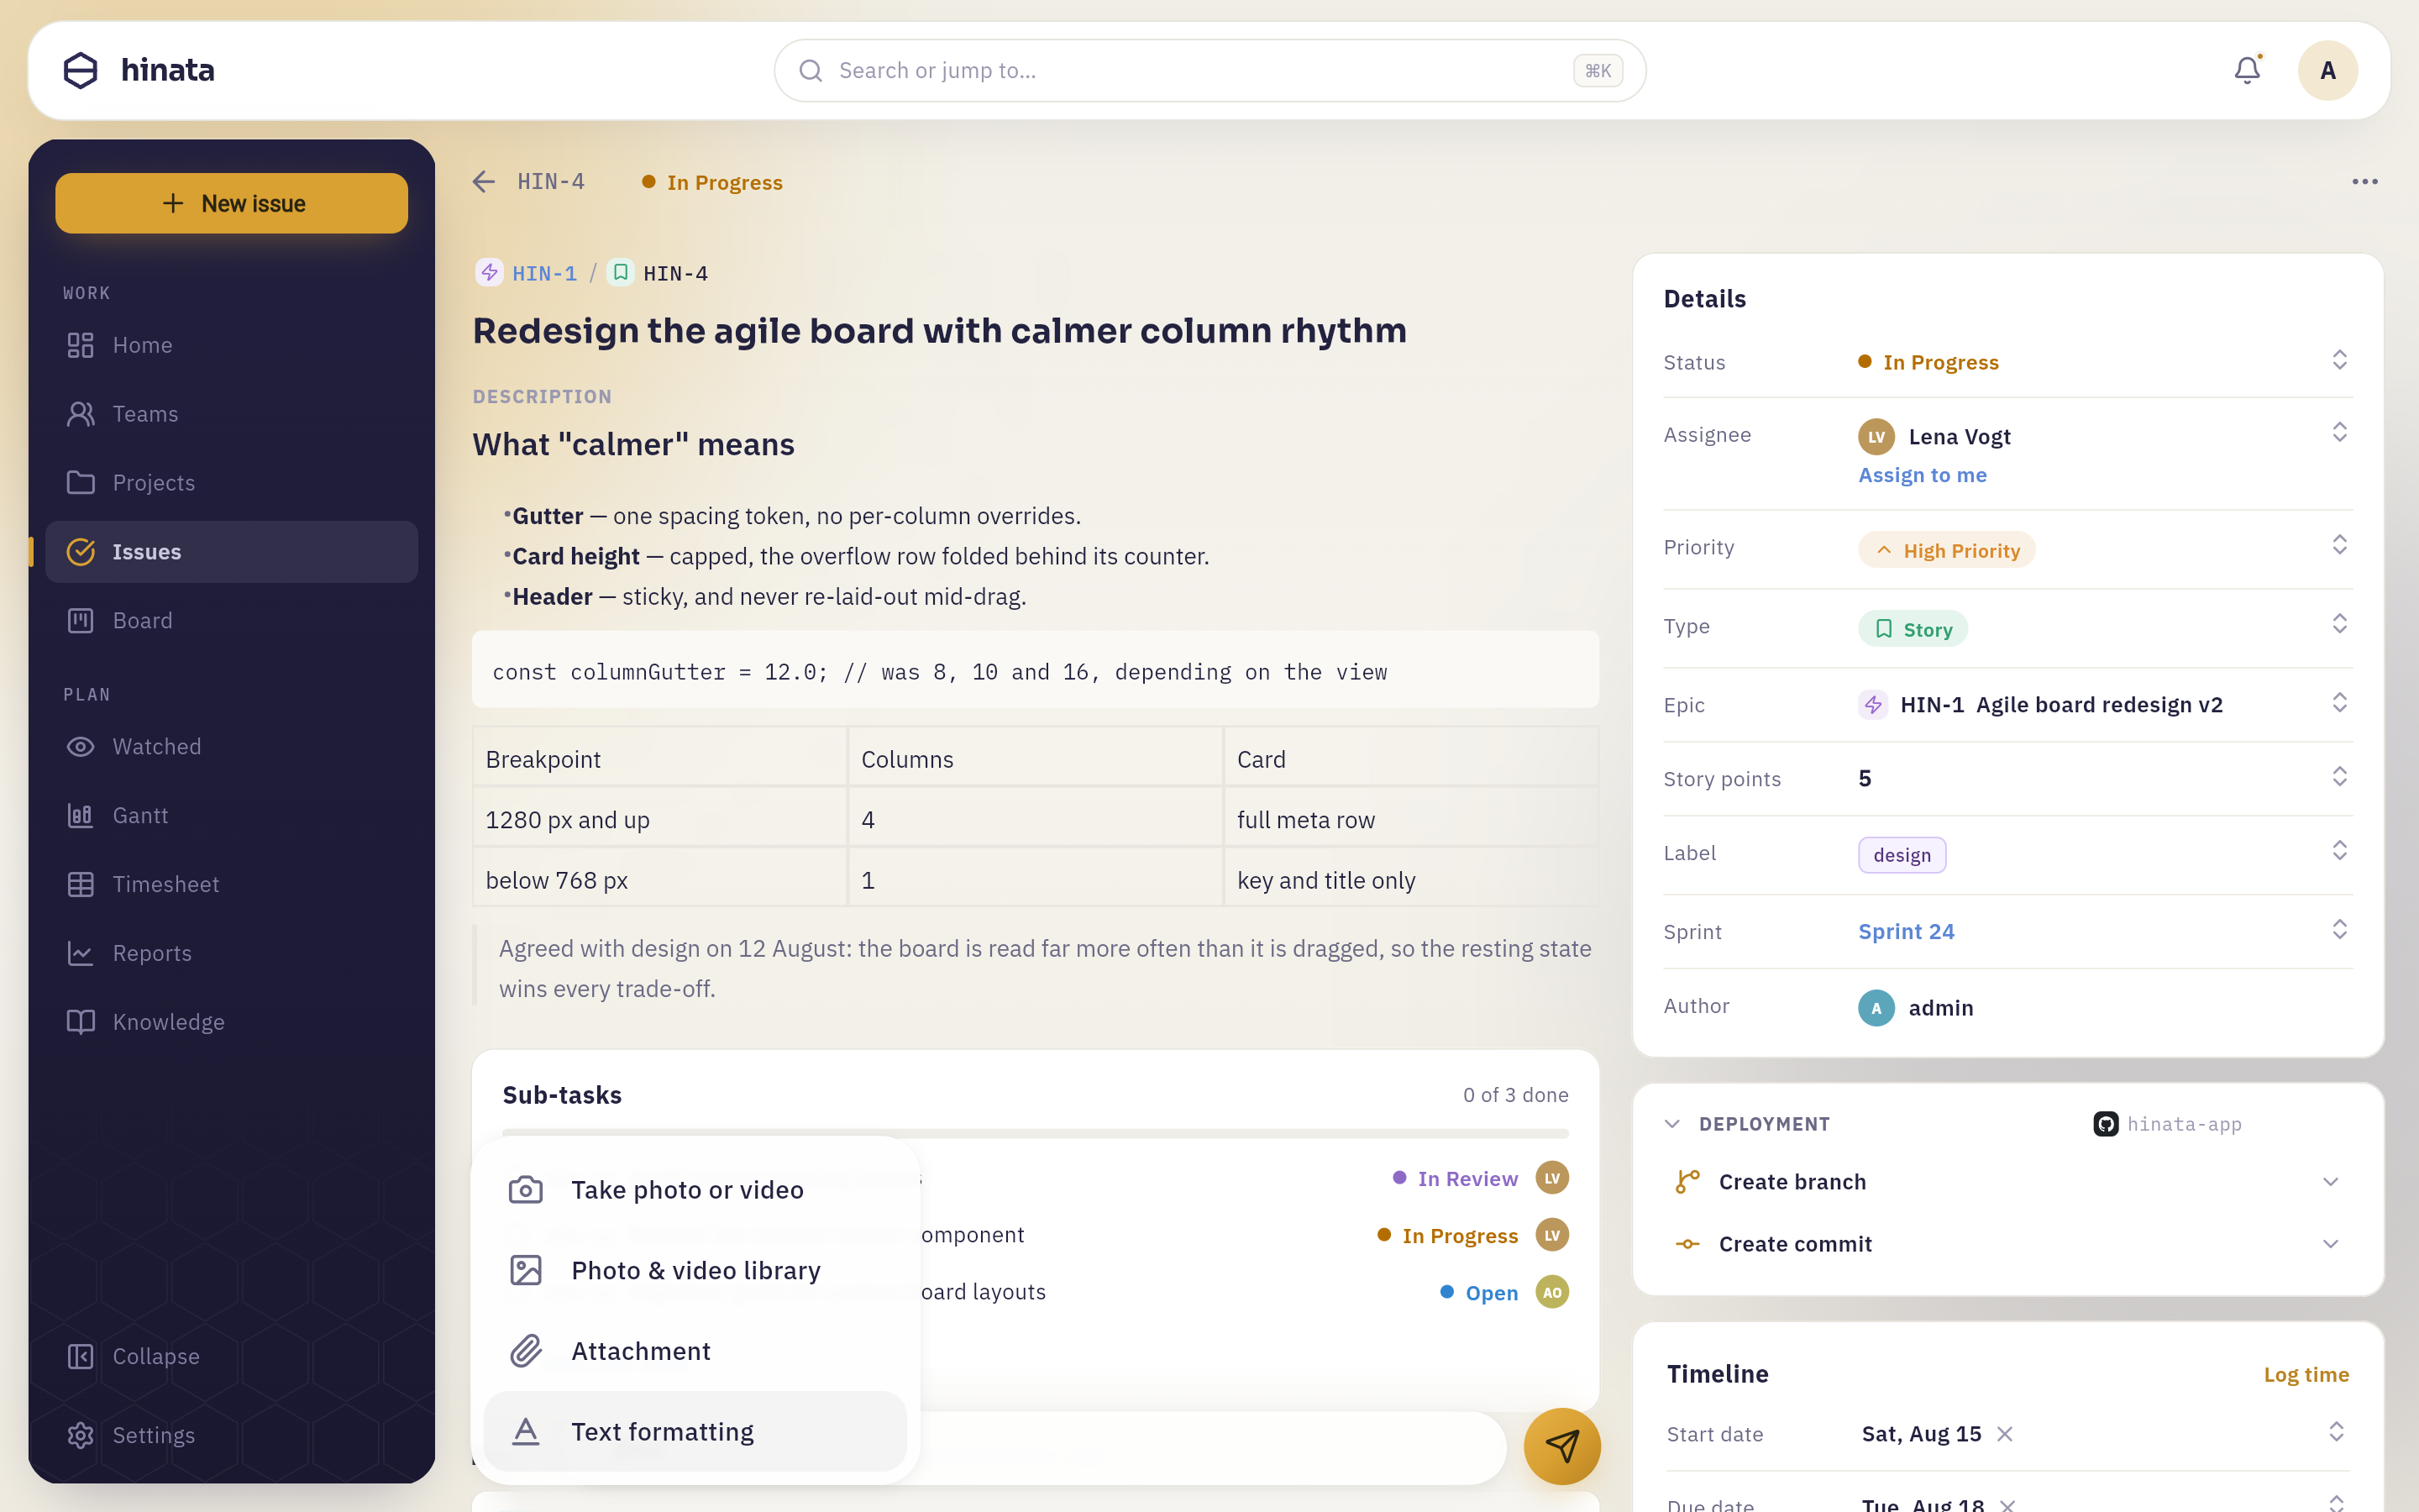Click the epic lightning icon next to HIN-1 breadcrumb
This screenshot has height=1512, width=2419.
tap(489, 273)
